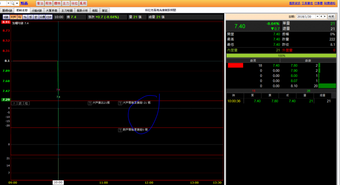Click the green 100% inner volume bar
This screenshot has height=185, width=340.
pos(281,56)
